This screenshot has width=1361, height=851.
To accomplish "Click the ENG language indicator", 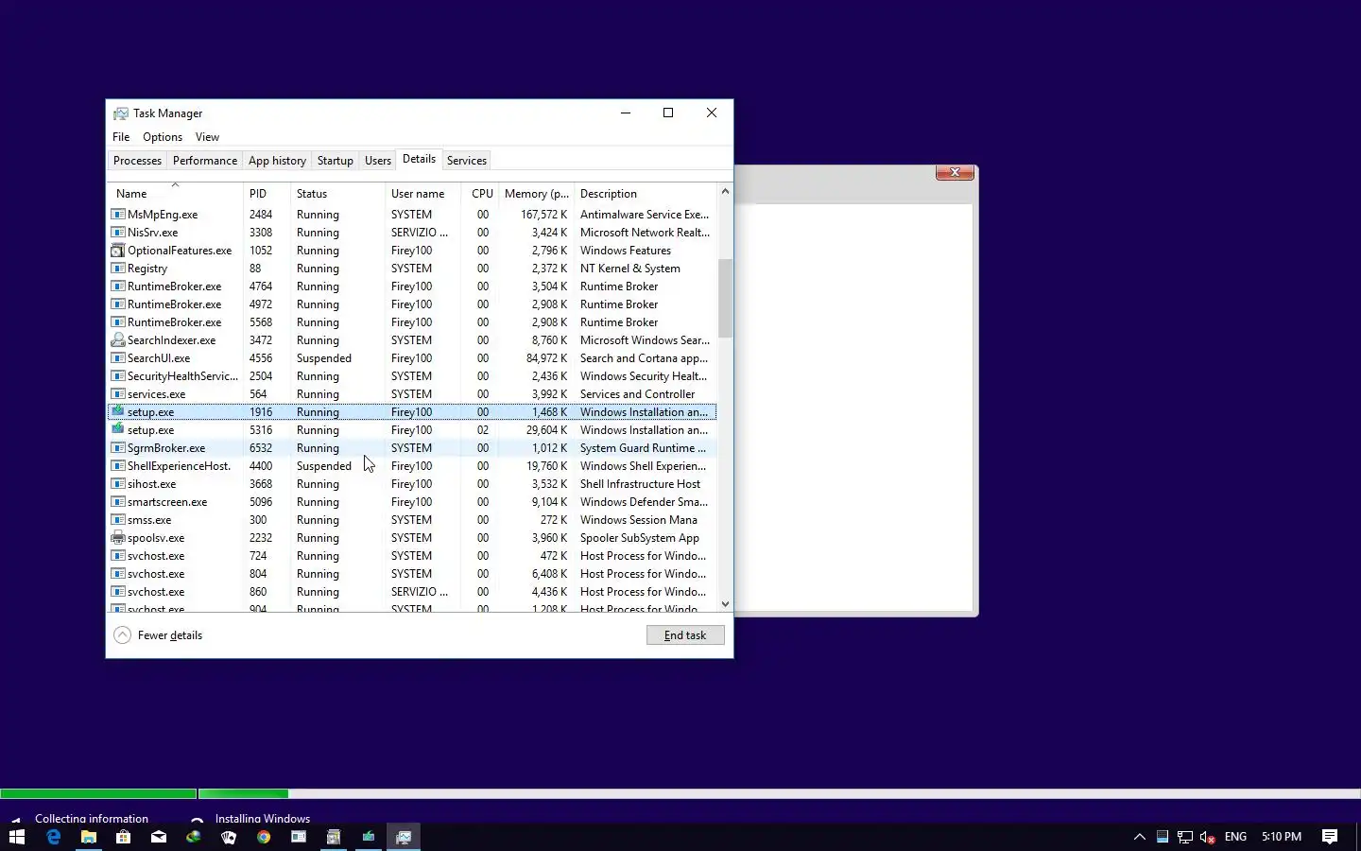I will (x=1235, y=837).
